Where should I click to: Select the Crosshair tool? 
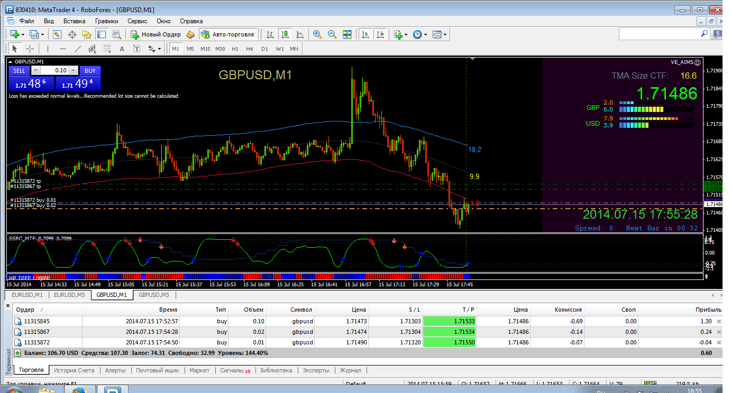(30, 49)
